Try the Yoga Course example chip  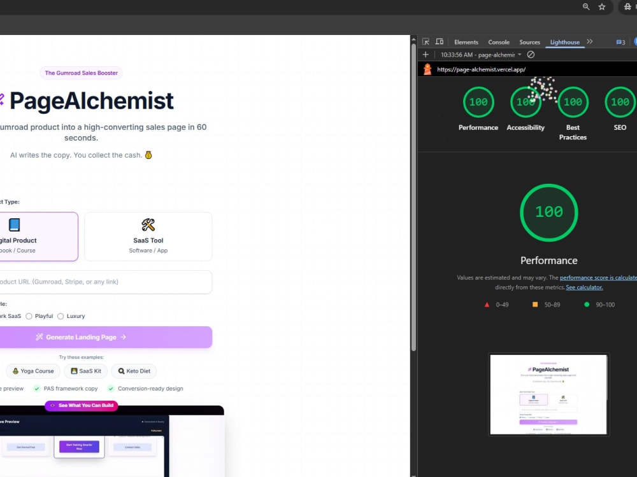click(x=33, y=371)
